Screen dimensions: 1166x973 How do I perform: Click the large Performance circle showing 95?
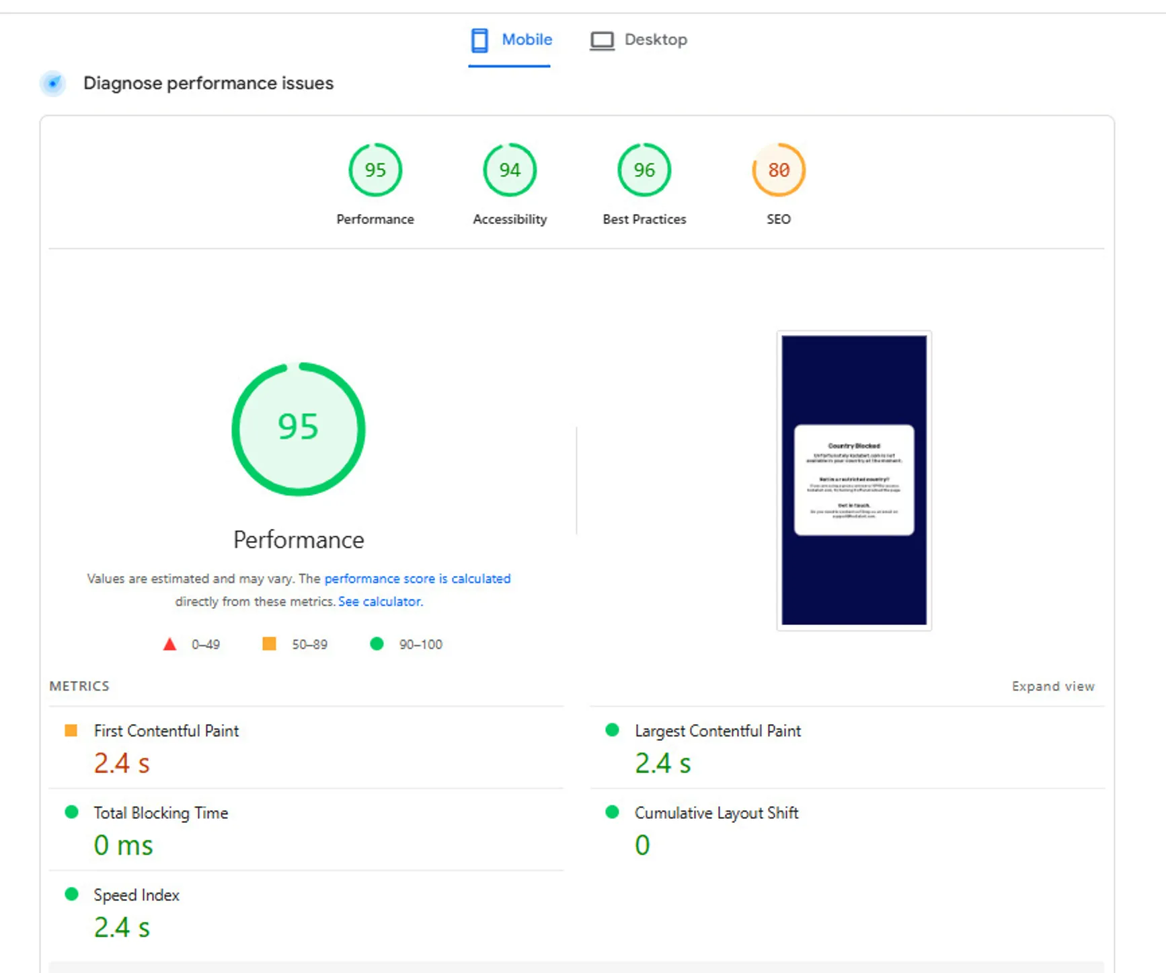pos(298,429)
